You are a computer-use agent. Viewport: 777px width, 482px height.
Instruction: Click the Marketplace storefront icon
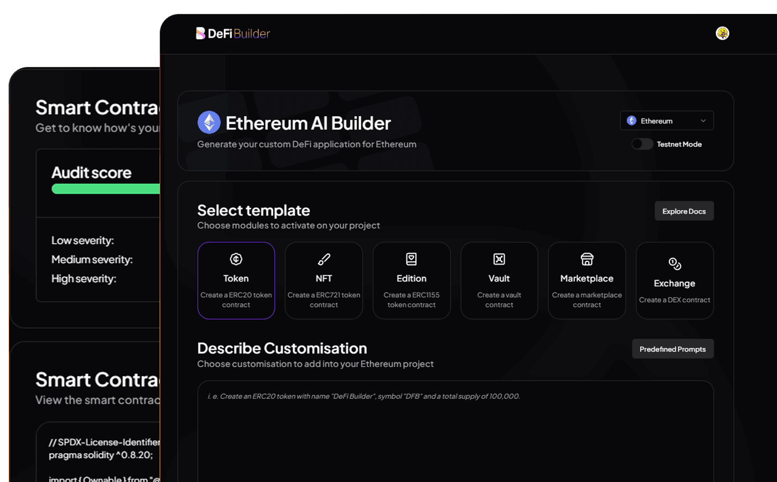point(587,259)
